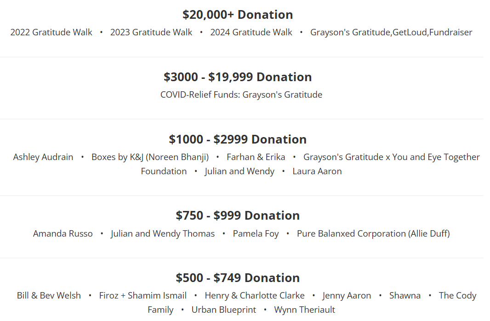
Task: Click the Farhan & Erika donor name
Action: click(256, 157)
